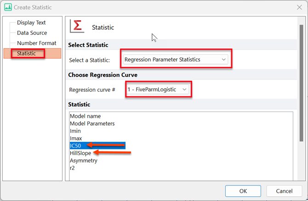Choose Model name from statistic list
The height and width of the screenshot is (201, 308).
pos(85,116)
